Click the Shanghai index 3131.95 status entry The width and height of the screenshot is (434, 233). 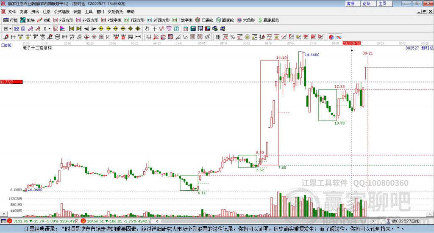(x=43, y=221)
